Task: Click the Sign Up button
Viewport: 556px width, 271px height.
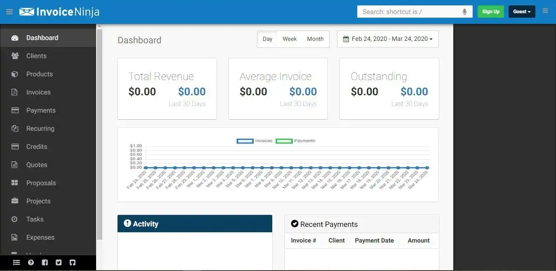Action: [490, 11]
